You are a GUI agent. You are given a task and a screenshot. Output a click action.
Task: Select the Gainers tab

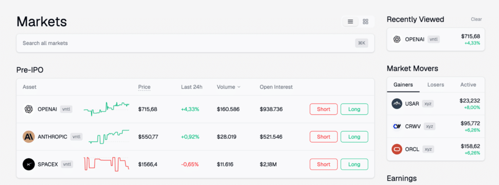(x=403, y=85)
